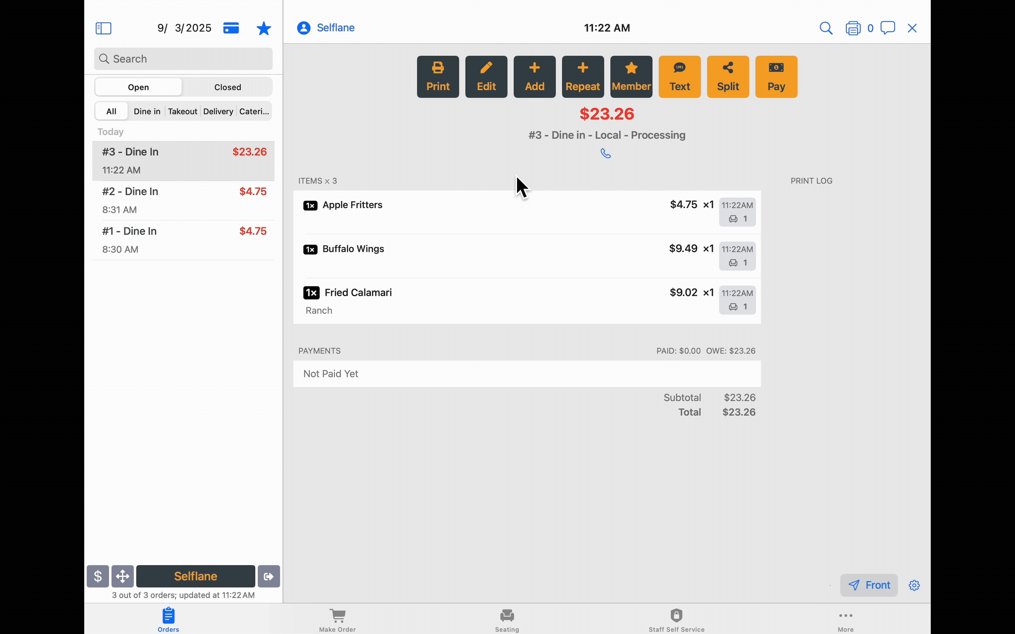The image size is (1015, 634).
Task: Switch to Closed orders segment
Action: click(x=227, y=87)
